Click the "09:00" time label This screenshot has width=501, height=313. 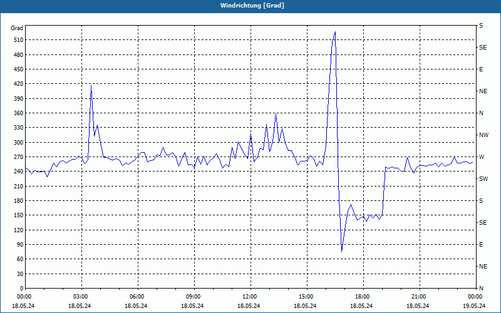pyautogui.click(x=194, y=297)
